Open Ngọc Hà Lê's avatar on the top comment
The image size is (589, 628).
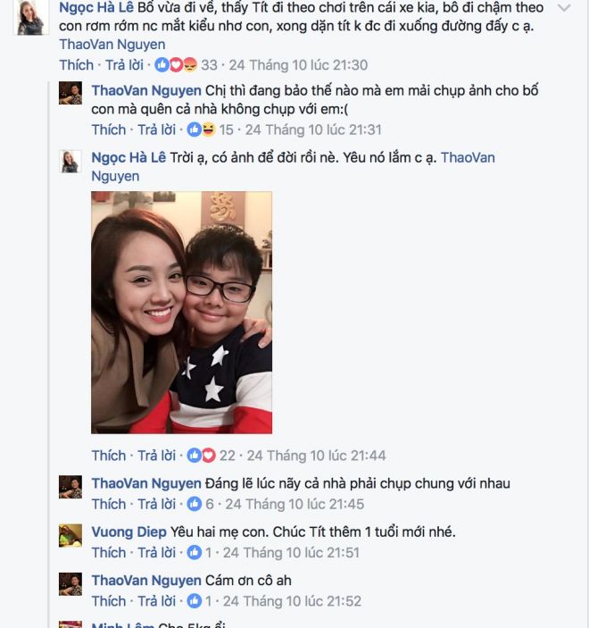tap(30, 18)
